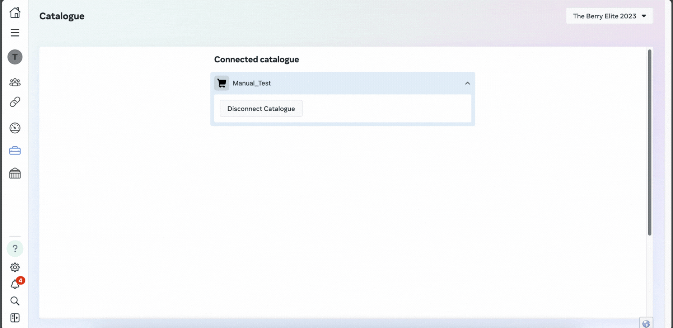Open the gauge dashboard icon
The image size is (673, 328).
(15, 128)
